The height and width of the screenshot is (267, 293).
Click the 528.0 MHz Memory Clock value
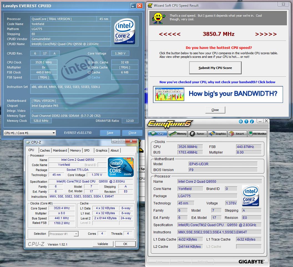(x=41, y=121)
